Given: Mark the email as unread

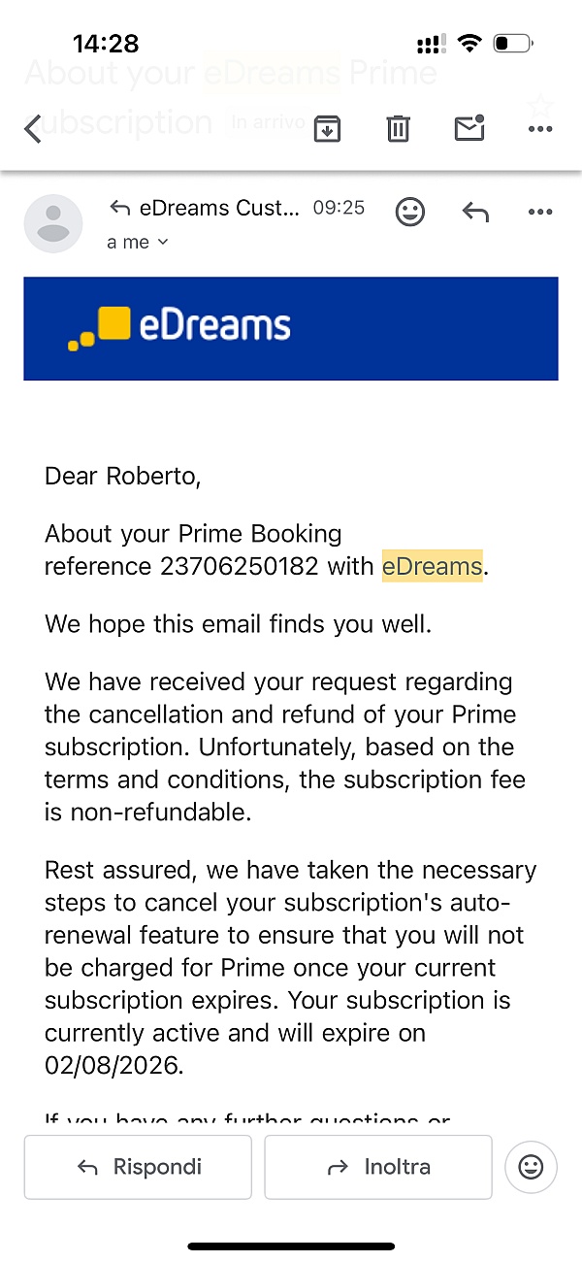Looking at the screenshot, I should click(x=469, y=128).
